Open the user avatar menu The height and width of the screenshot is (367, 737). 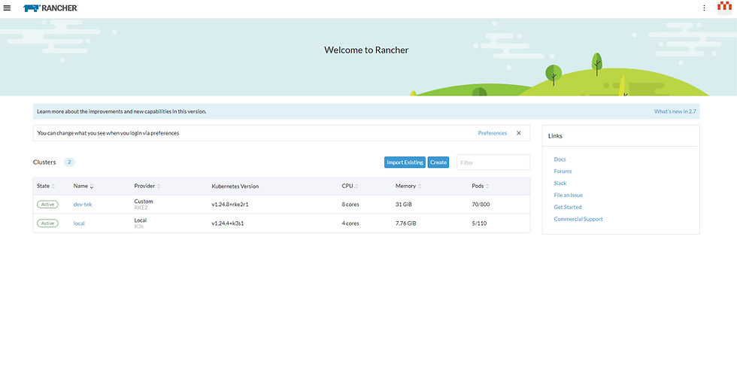[724, 8]
